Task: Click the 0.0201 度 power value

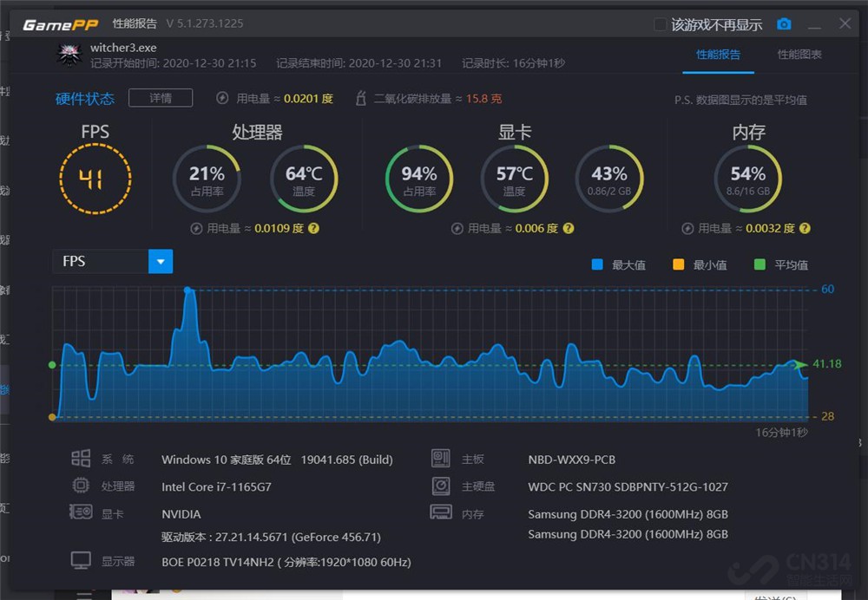Action: pos(308,99)
